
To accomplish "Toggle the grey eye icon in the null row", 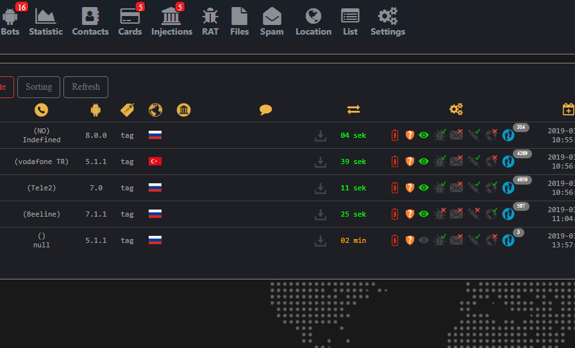I will (x=424, y=240).
